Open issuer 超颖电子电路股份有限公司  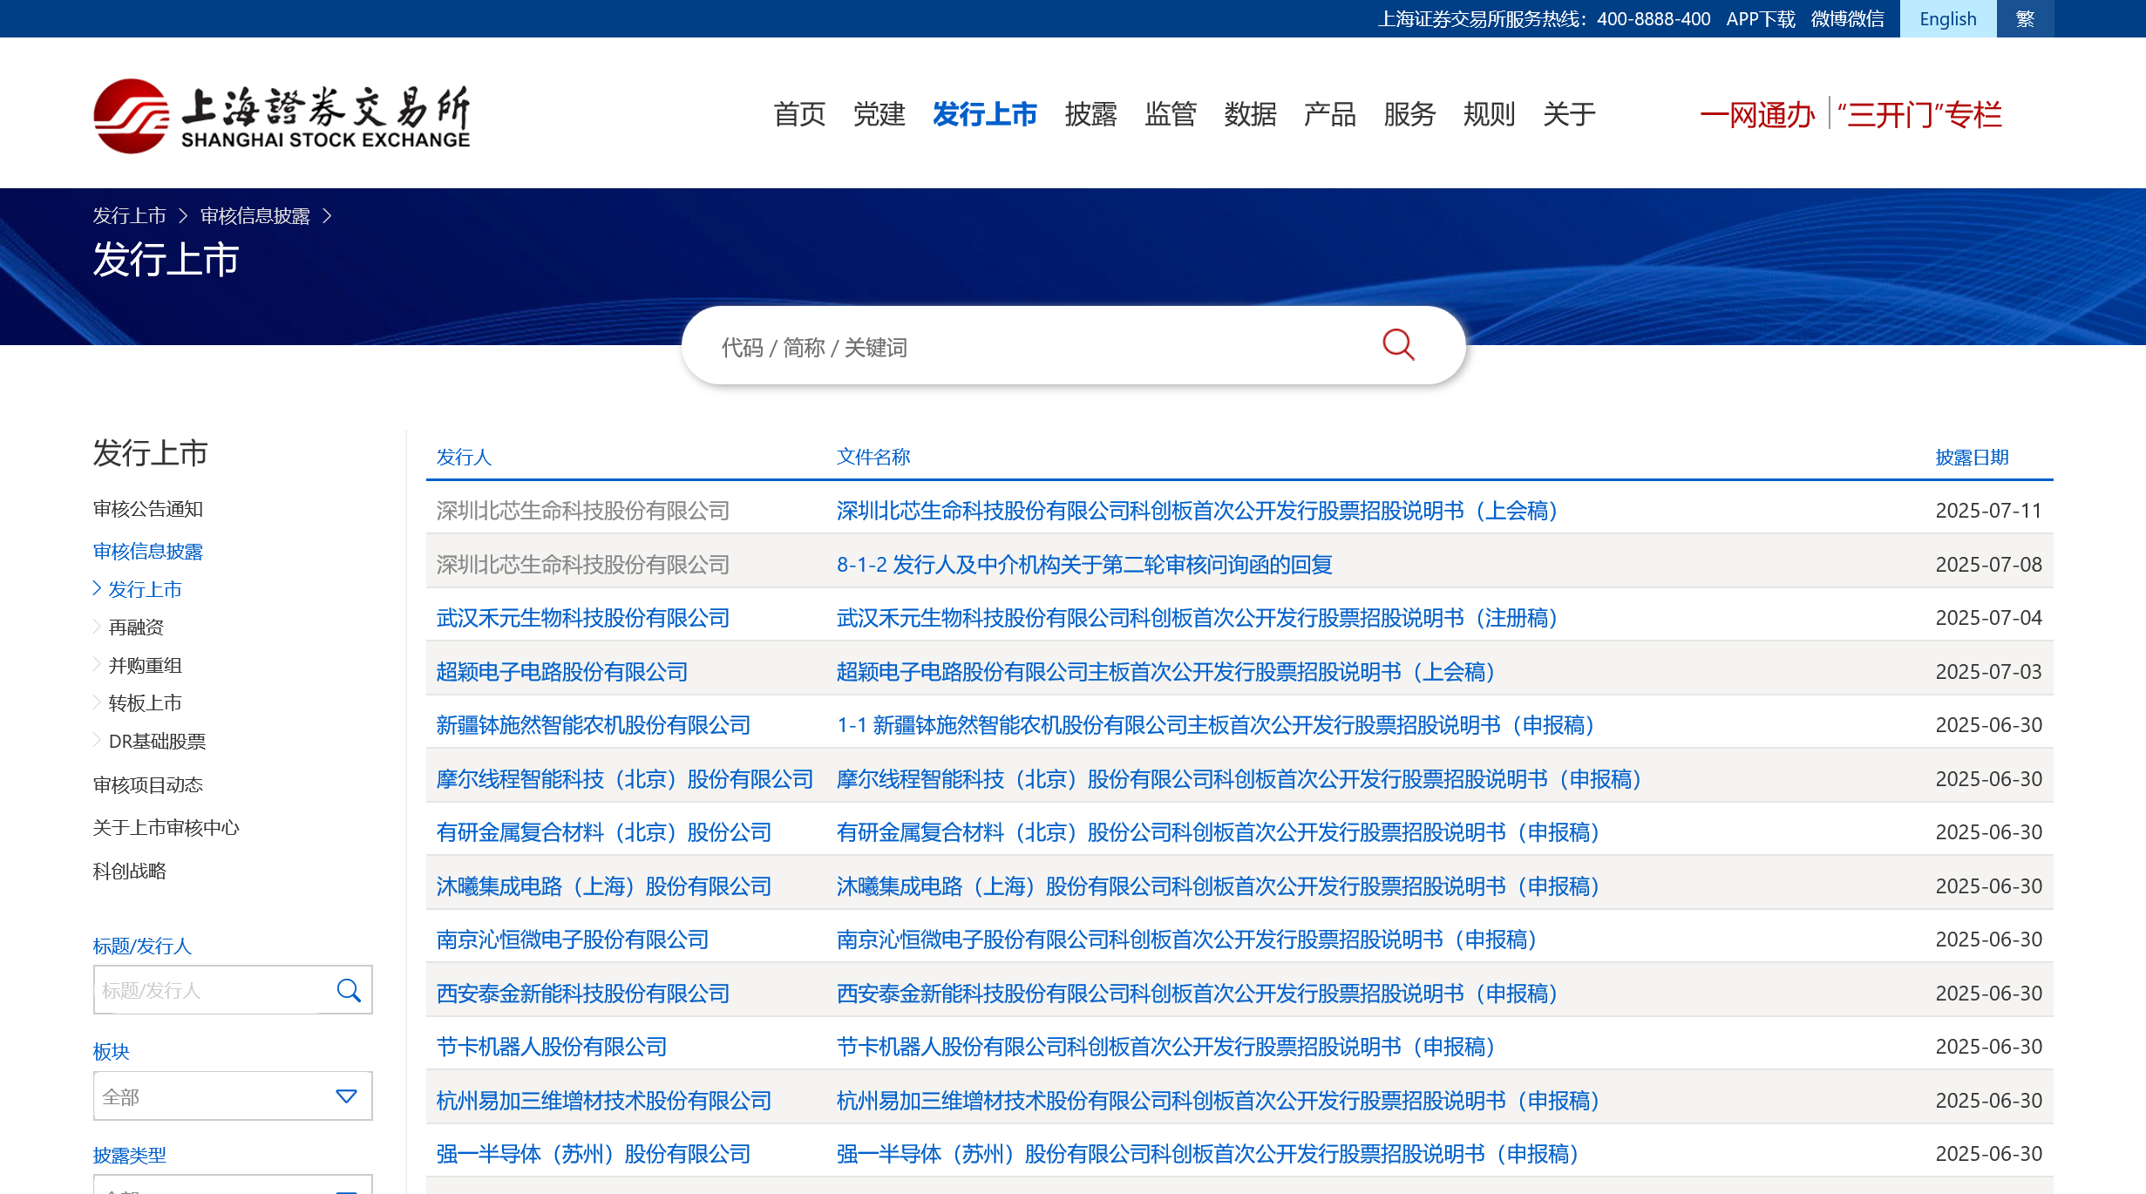pos(562,672)
